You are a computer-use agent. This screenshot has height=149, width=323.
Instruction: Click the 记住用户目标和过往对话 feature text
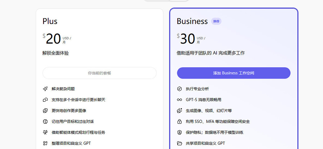(x=72, y=122)
